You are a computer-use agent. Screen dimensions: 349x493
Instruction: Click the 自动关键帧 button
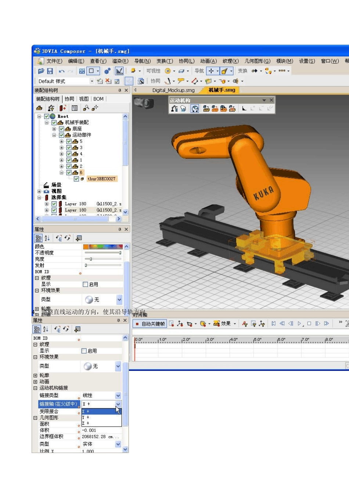[150, 324]
